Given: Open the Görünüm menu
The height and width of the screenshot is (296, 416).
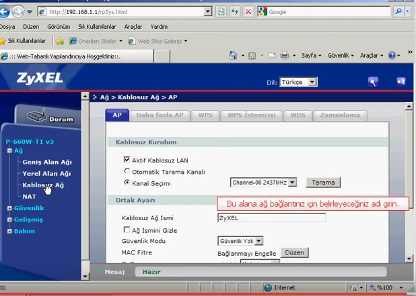Looking at the screenshot, I should tap(59, 27).
